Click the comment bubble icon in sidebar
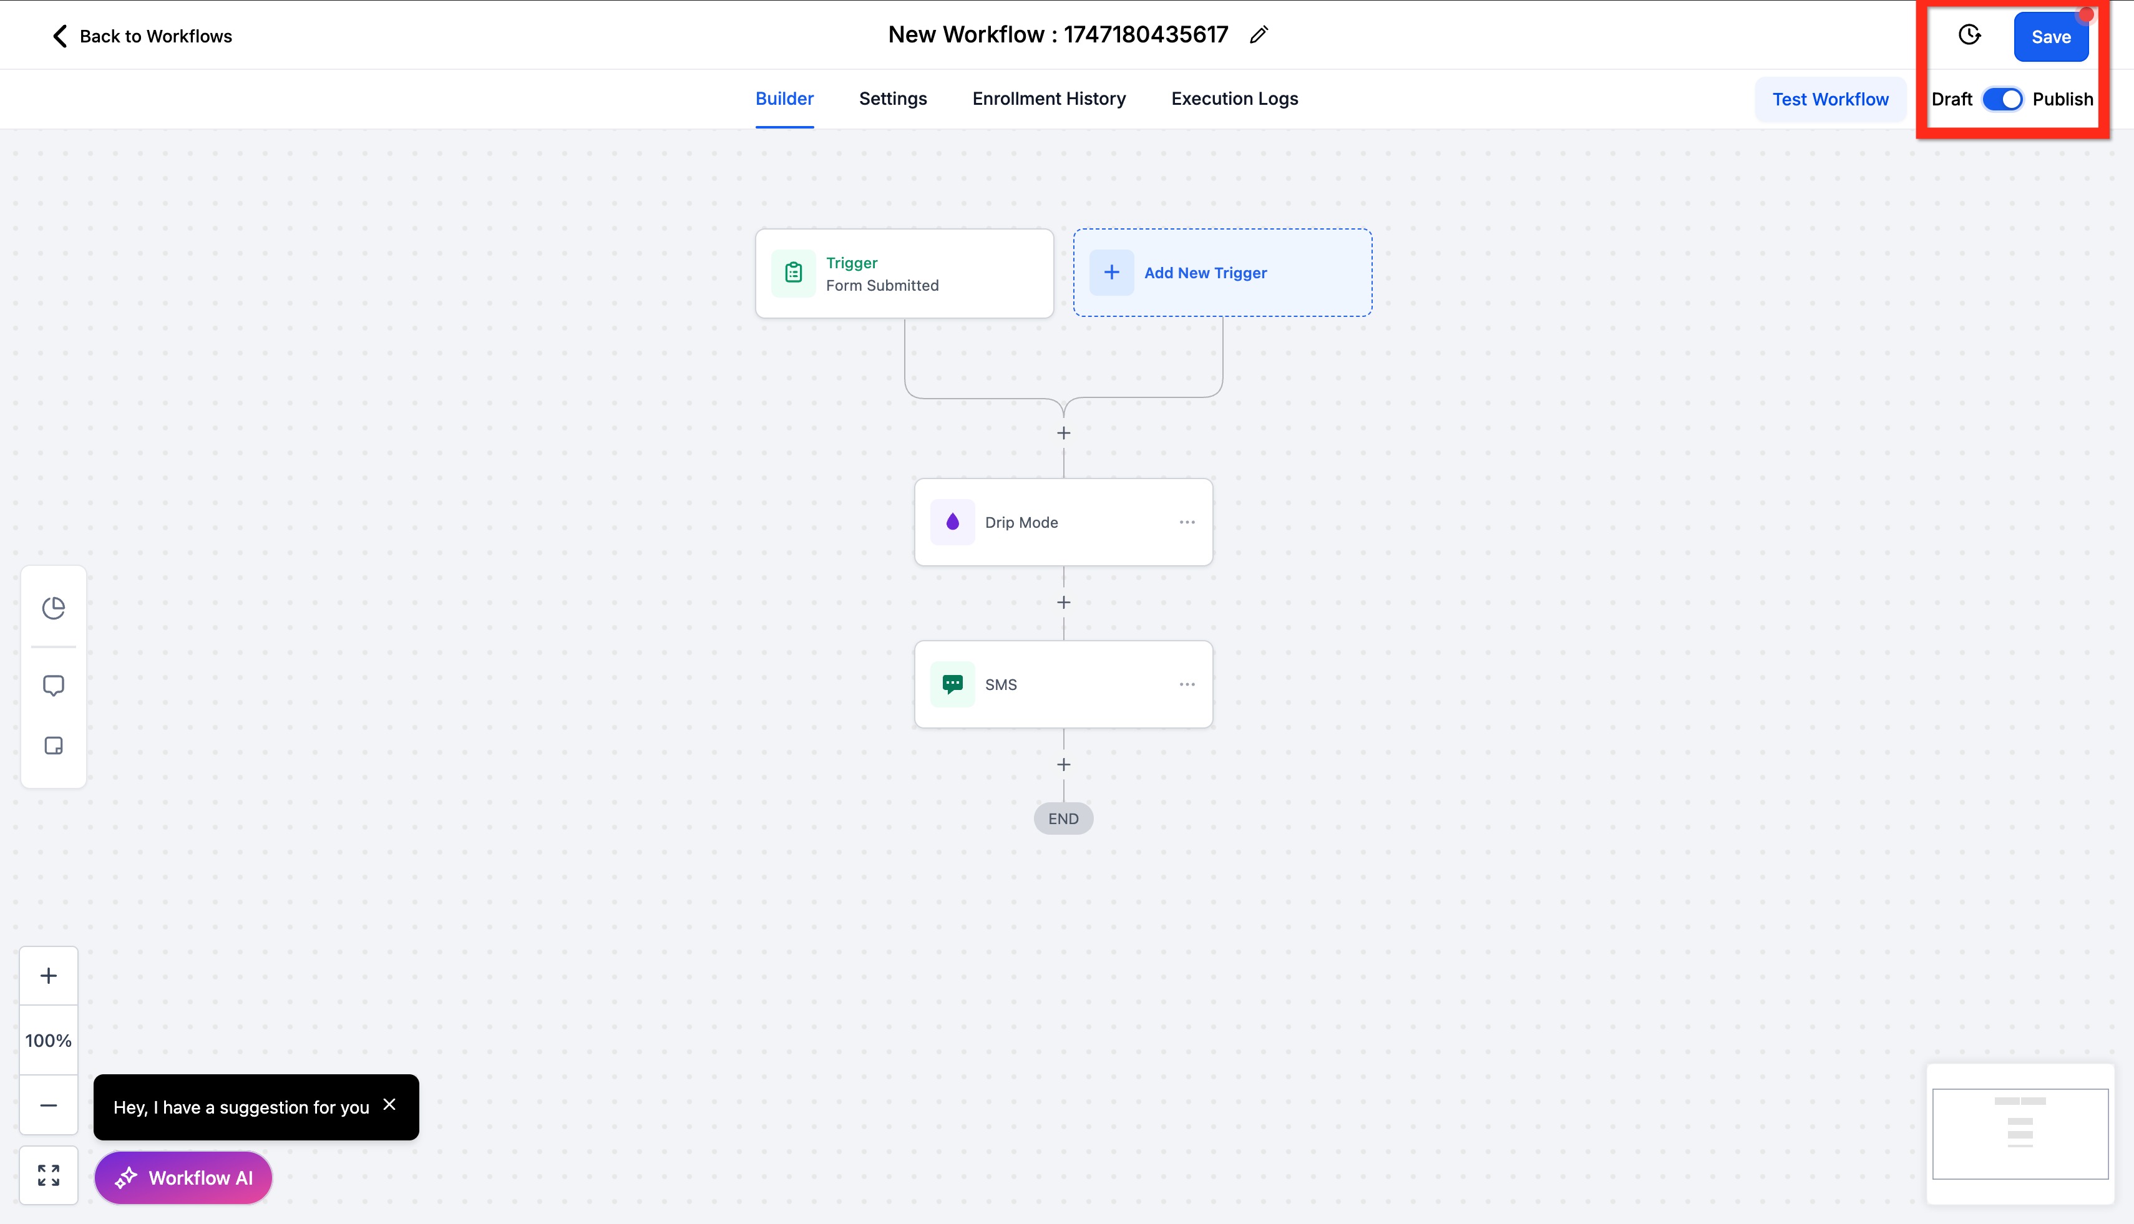Screen dimensions: 2134x1224 coord(53,685)
